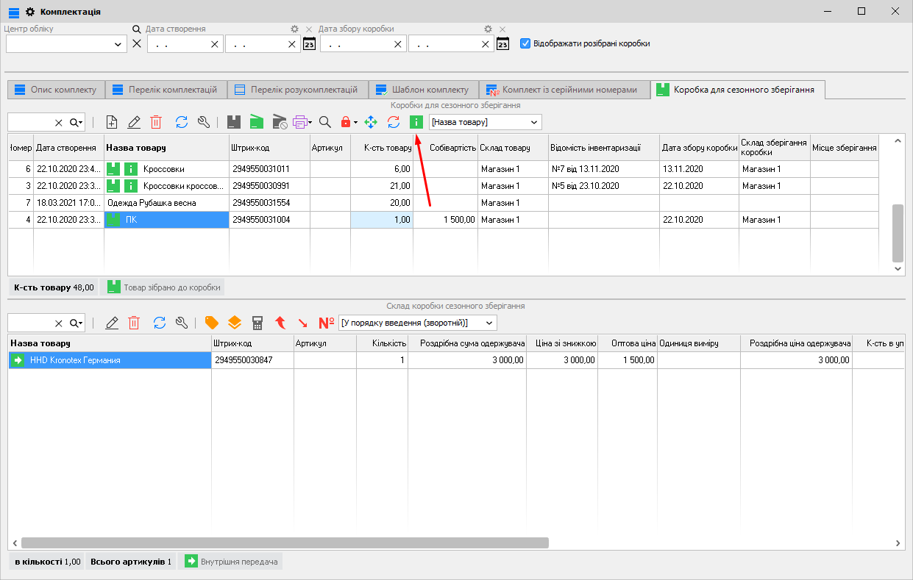913x580 pixels.
Task: Click 'Внутрішня передача' button
Action: [x=232, y=562]
